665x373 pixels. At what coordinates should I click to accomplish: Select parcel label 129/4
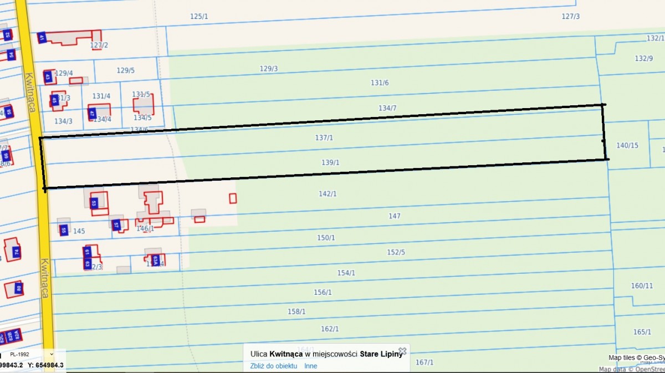click(64, 73)
